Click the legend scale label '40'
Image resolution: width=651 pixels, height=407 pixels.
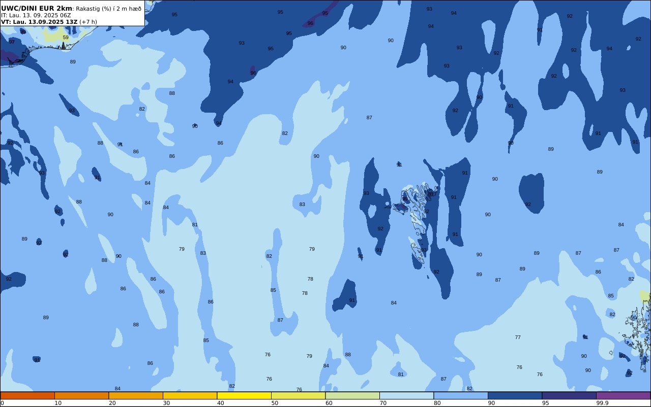click(x=221, y=403)
